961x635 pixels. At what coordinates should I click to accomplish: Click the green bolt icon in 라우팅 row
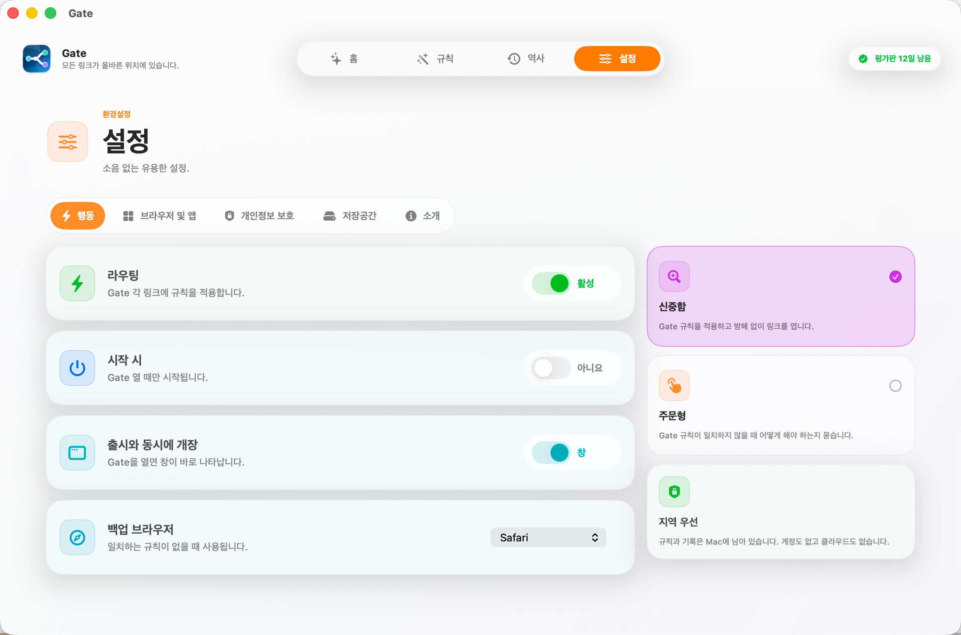pyautogui.click(x=77, y=283)
